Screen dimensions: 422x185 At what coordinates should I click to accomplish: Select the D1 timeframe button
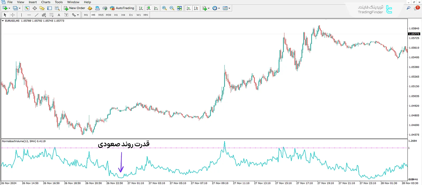pyautogui.click(x=131, y=15)
